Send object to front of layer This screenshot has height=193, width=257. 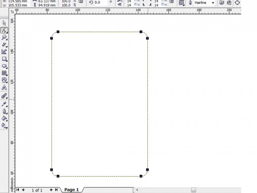[x=222, y=2]
